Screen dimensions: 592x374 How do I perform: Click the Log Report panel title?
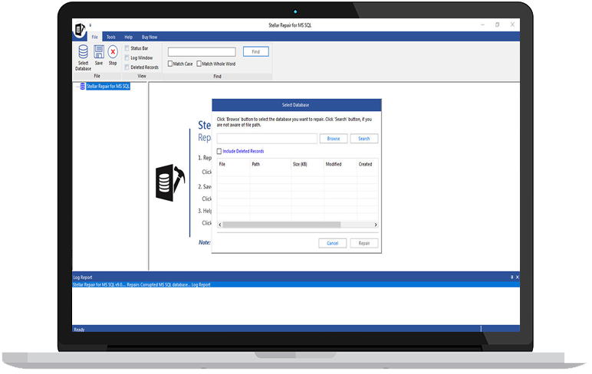tap(83, 277)
